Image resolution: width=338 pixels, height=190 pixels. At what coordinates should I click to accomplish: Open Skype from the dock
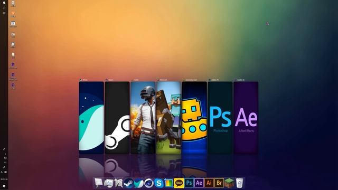pyautogui.click(x=159, y=183)
